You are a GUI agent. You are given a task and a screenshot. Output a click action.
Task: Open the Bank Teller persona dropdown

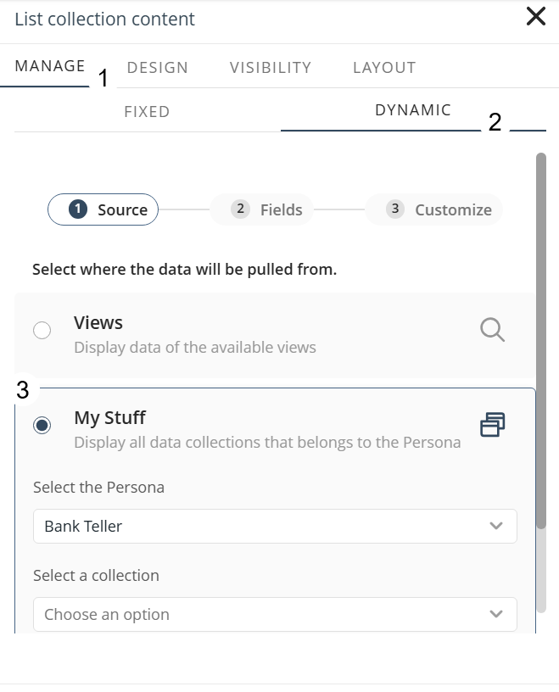pos(275,527)
